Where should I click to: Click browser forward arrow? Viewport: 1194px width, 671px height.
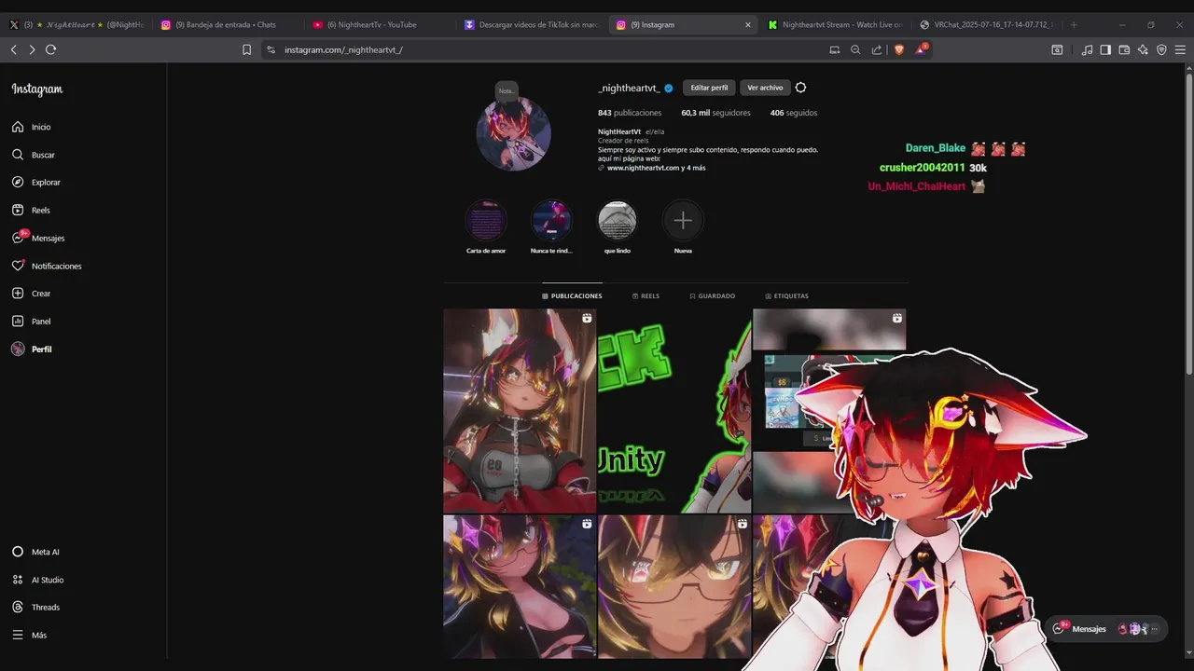coord(32,49)
